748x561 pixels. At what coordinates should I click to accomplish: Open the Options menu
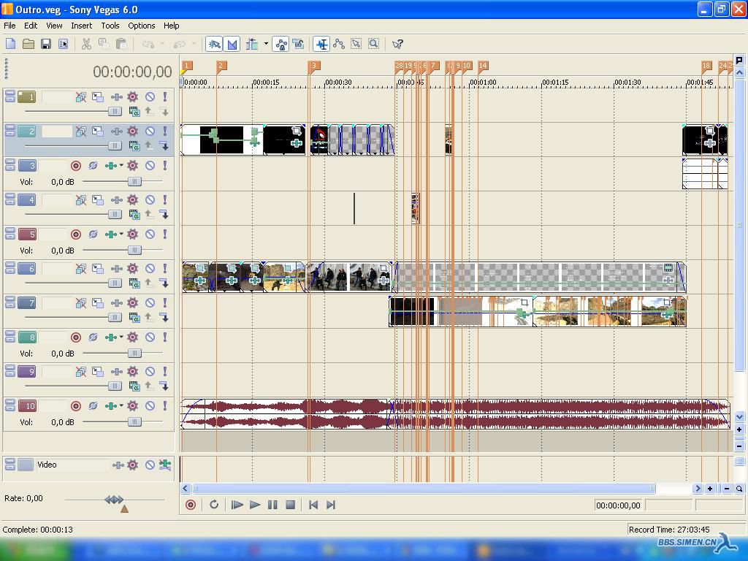(141, 26)
